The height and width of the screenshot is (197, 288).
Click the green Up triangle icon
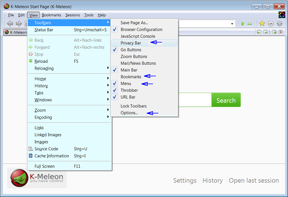click(x=250, y=24)
